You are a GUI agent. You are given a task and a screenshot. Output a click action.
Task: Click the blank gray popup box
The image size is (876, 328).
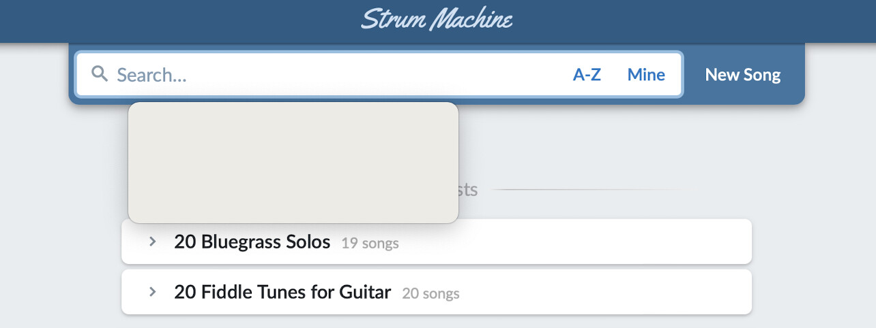tap(293, 163)
